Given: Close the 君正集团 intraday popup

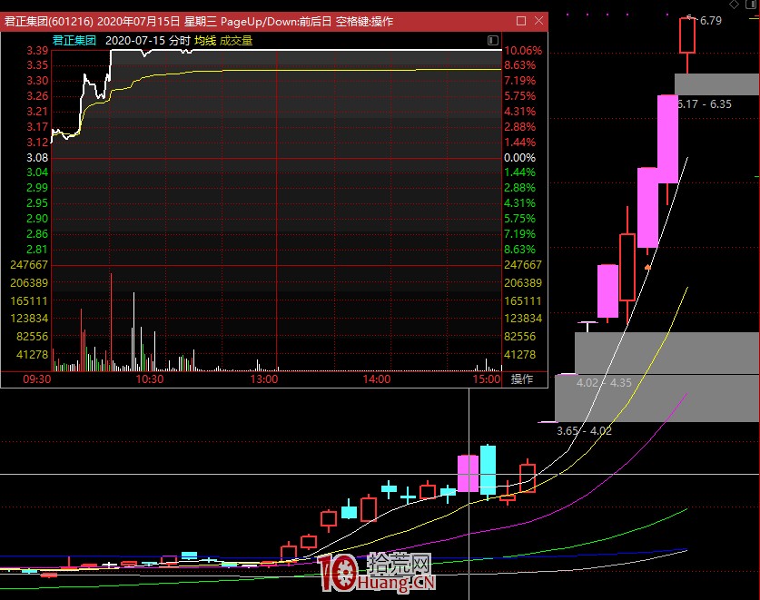Looking at the screenshot, I should tap(538, 21).
